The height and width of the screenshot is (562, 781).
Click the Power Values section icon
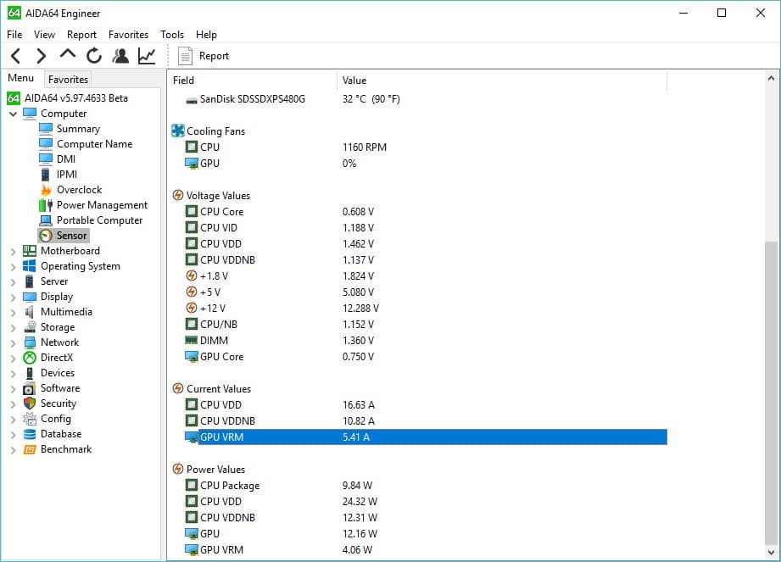178,469
